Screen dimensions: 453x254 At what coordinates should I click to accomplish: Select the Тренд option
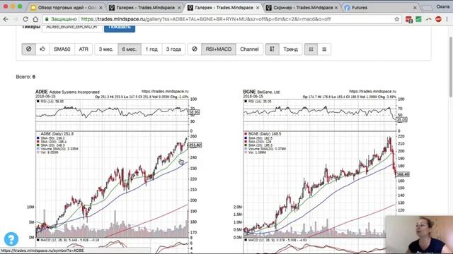[290, 49]
